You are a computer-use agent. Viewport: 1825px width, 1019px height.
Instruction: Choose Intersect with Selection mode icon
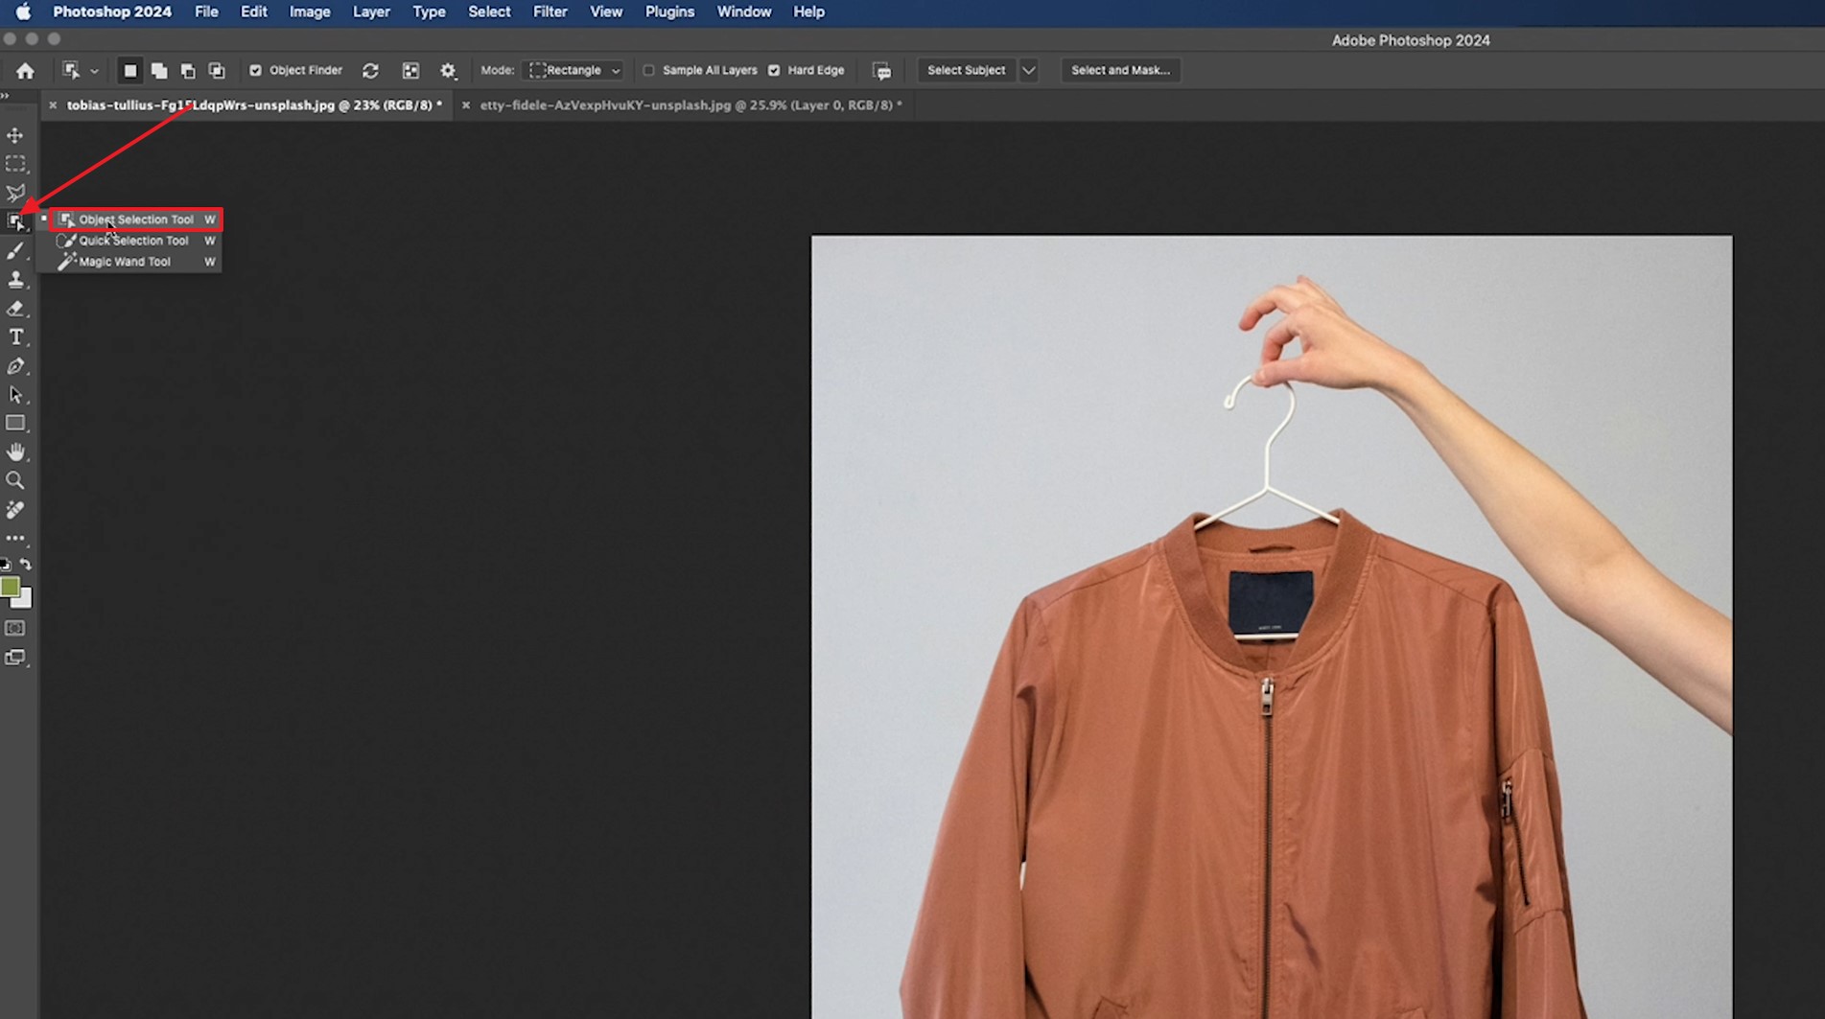point(217,70)
